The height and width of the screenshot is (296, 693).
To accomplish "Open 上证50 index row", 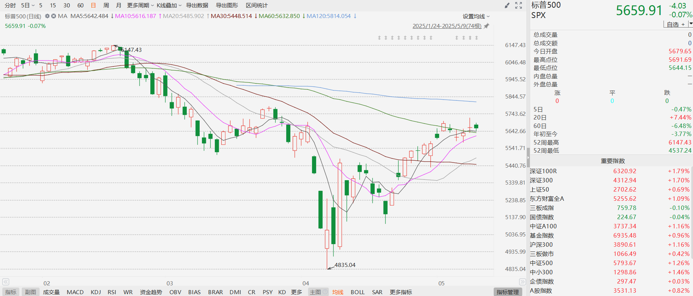I will pos(610,189).
